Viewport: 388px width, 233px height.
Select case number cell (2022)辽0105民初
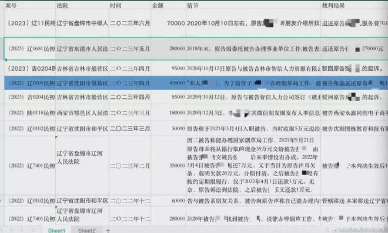(x=30, y=83)
